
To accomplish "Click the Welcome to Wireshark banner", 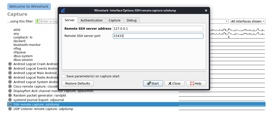I will click(29, 6).
